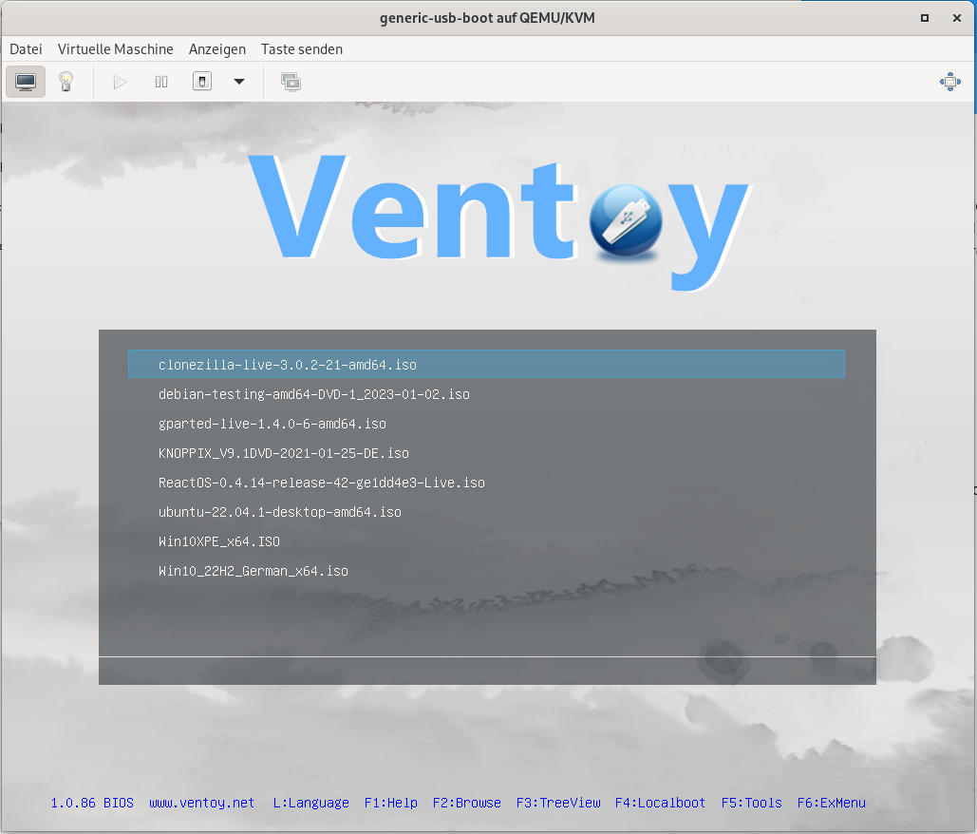This screenshot has height=834, width=977.
Task: Open the Datei menu
Action: click(x=26, y=49)
